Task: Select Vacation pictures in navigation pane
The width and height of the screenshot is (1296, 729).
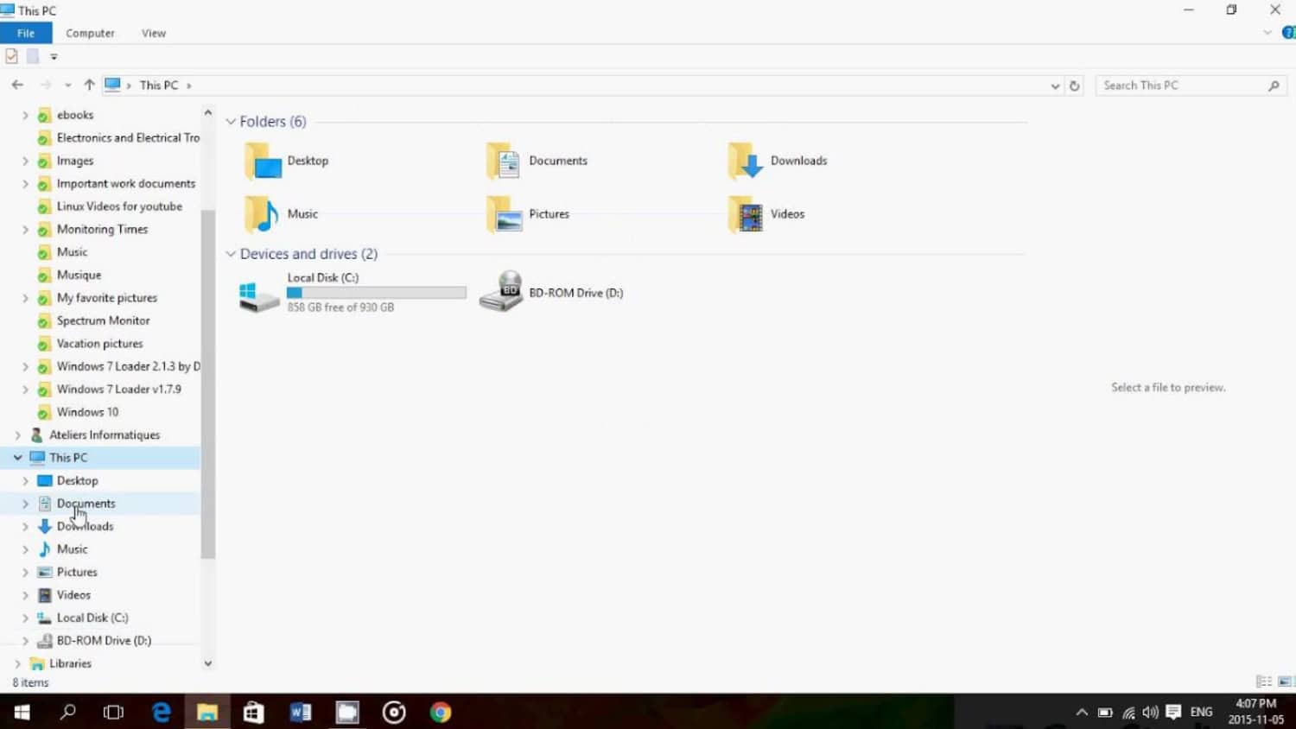Action: [x=99, y=344]
